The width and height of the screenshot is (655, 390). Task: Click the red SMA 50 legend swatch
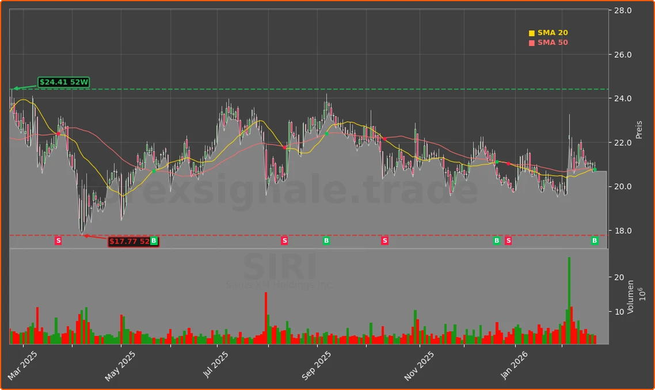click(x=531, y=43)
